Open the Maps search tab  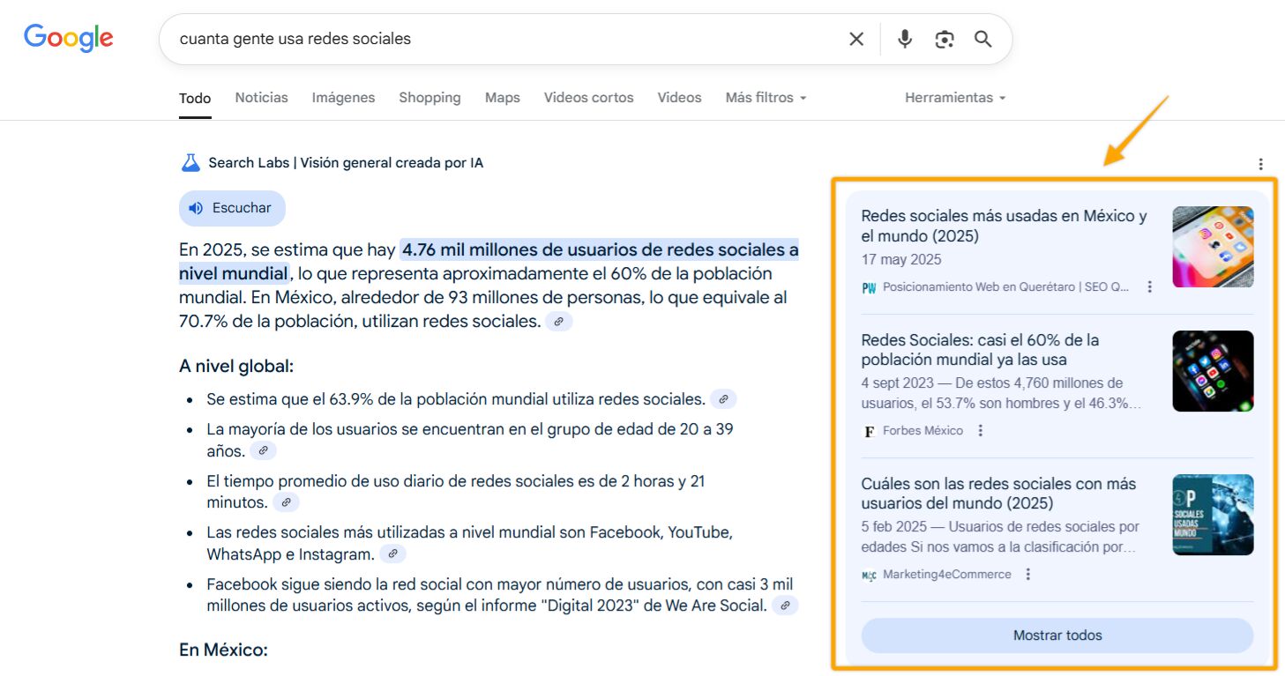pos(502,97)
